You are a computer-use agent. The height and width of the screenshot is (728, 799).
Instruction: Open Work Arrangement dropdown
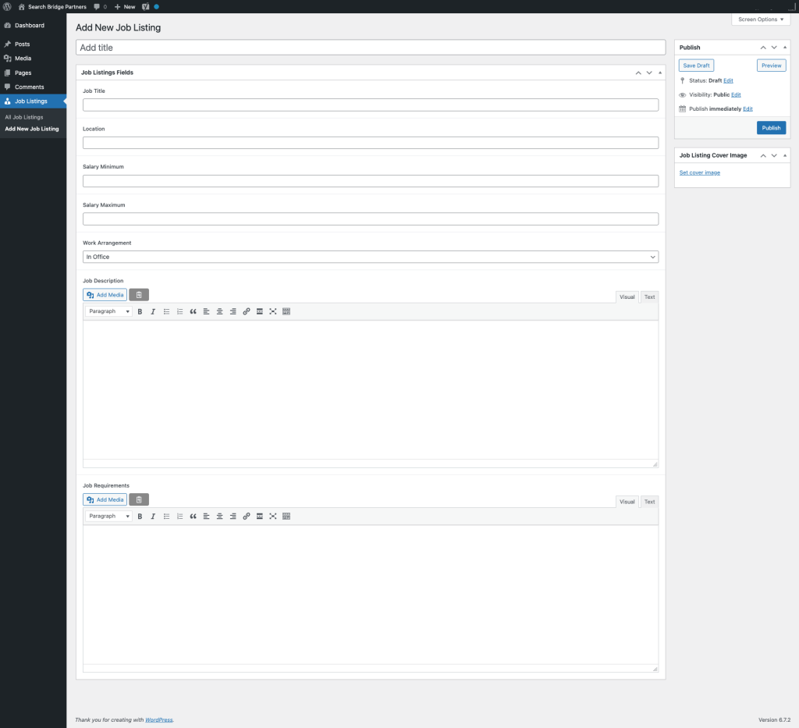pos(371,257)
